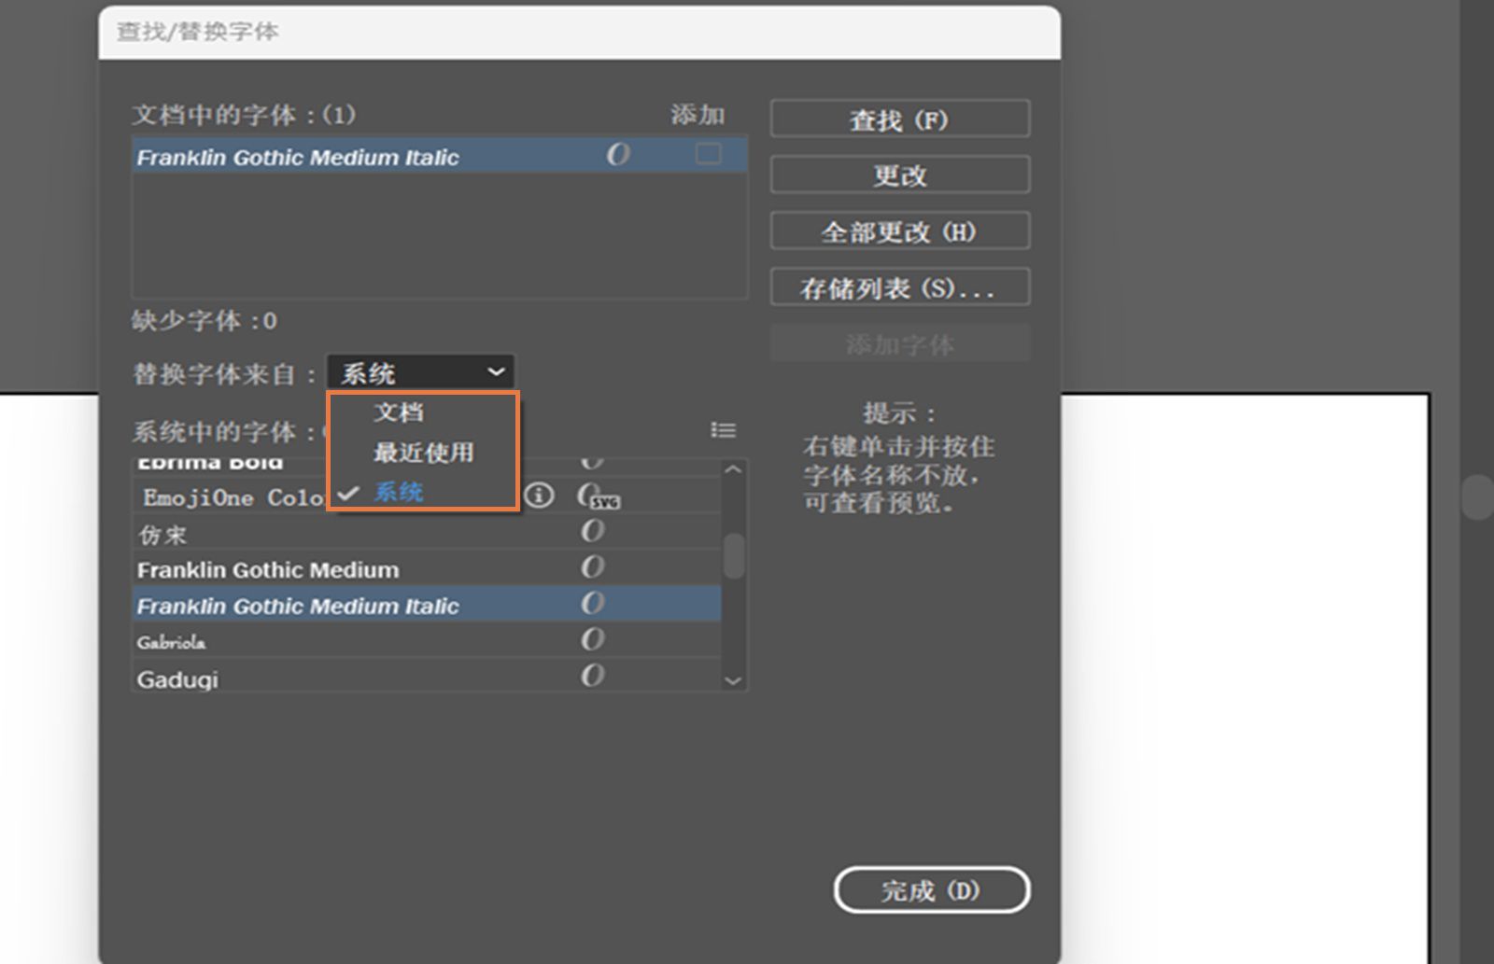Select 文档 from the replace fonts dropdown
Screen dimensions: 1494x964
[x=400, y=412]
